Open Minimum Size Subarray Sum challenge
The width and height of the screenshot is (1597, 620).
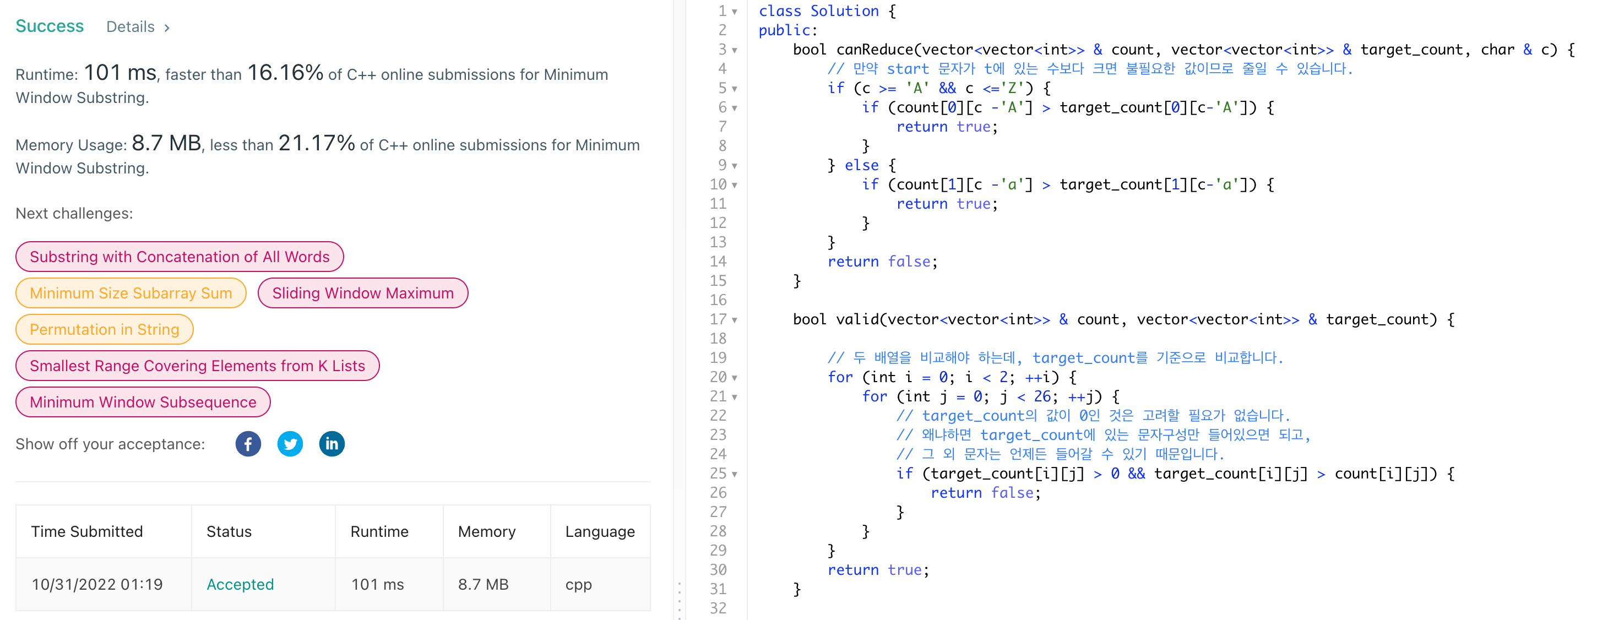click(131, 293)
